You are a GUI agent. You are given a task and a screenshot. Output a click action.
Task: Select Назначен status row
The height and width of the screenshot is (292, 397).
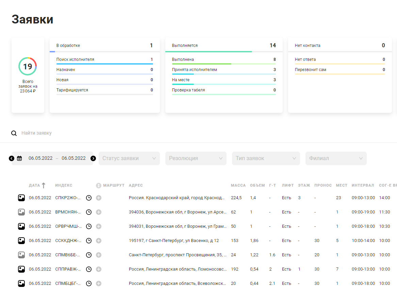(104, 70)
